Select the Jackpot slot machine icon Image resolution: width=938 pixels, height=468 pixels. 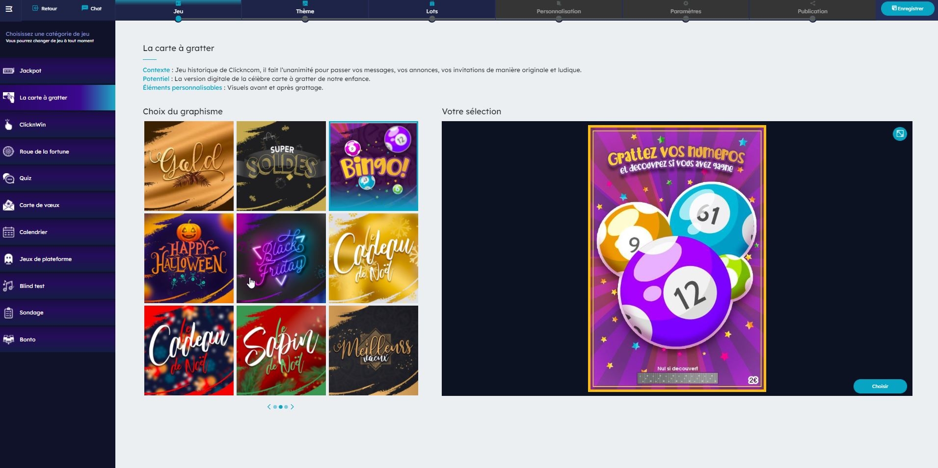click(8, 71)
